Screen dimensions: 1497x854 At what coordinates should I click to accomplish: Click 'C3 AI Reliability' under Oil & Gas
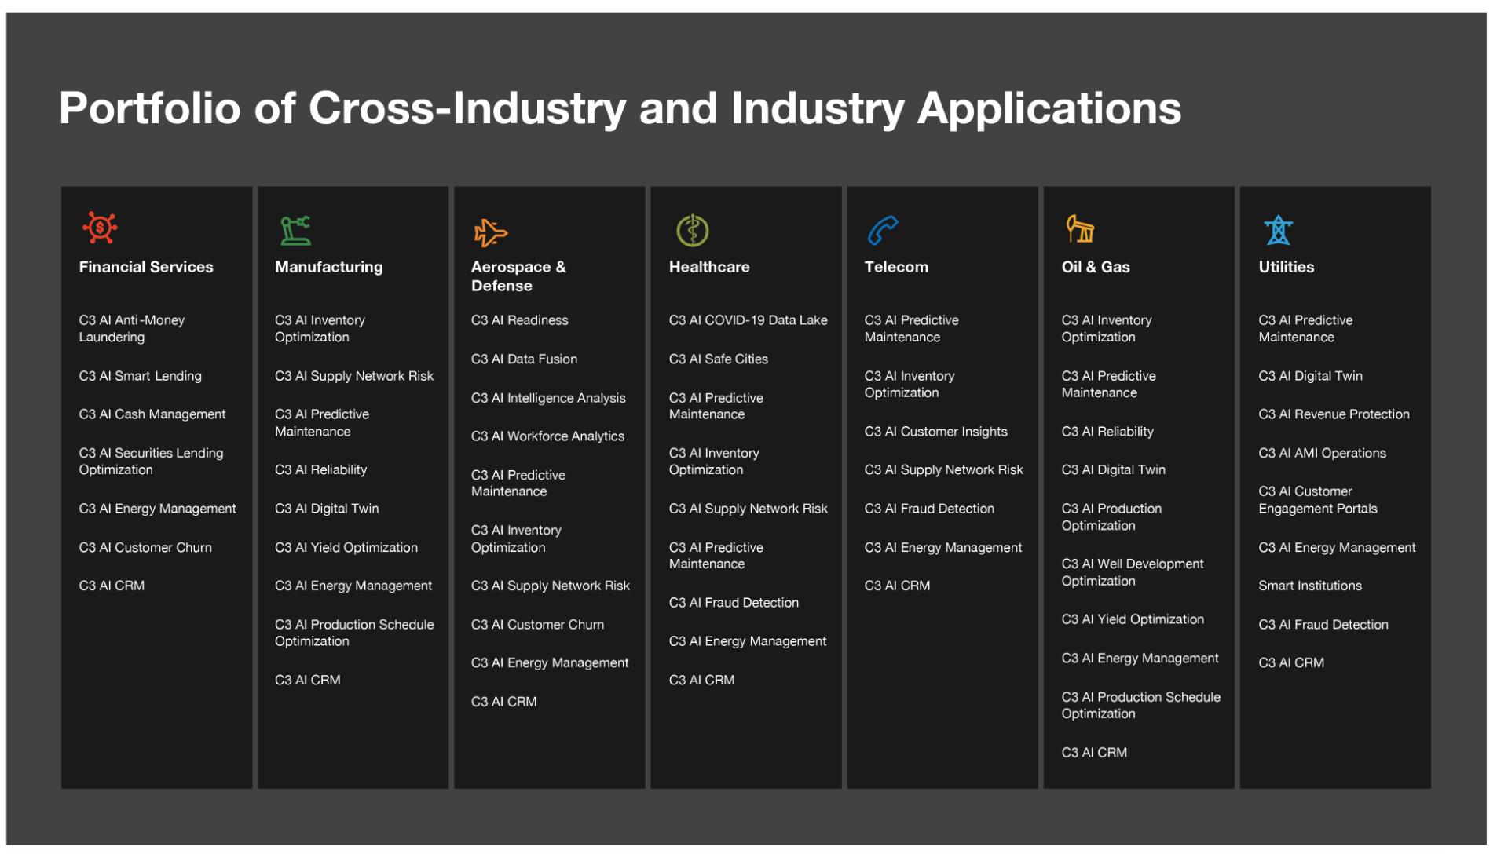pos(1107,432)
